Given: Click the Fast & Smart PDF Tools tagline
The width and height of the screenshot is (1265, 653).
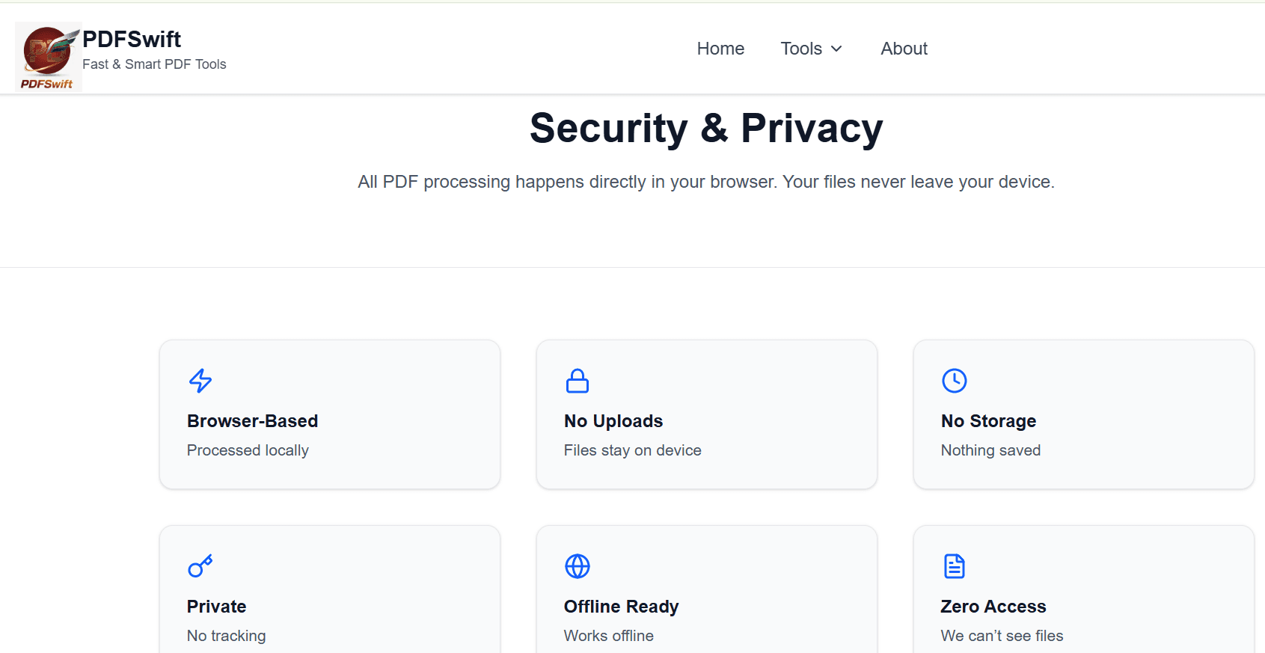Looking at the screenshot, I should pos(154,64).
